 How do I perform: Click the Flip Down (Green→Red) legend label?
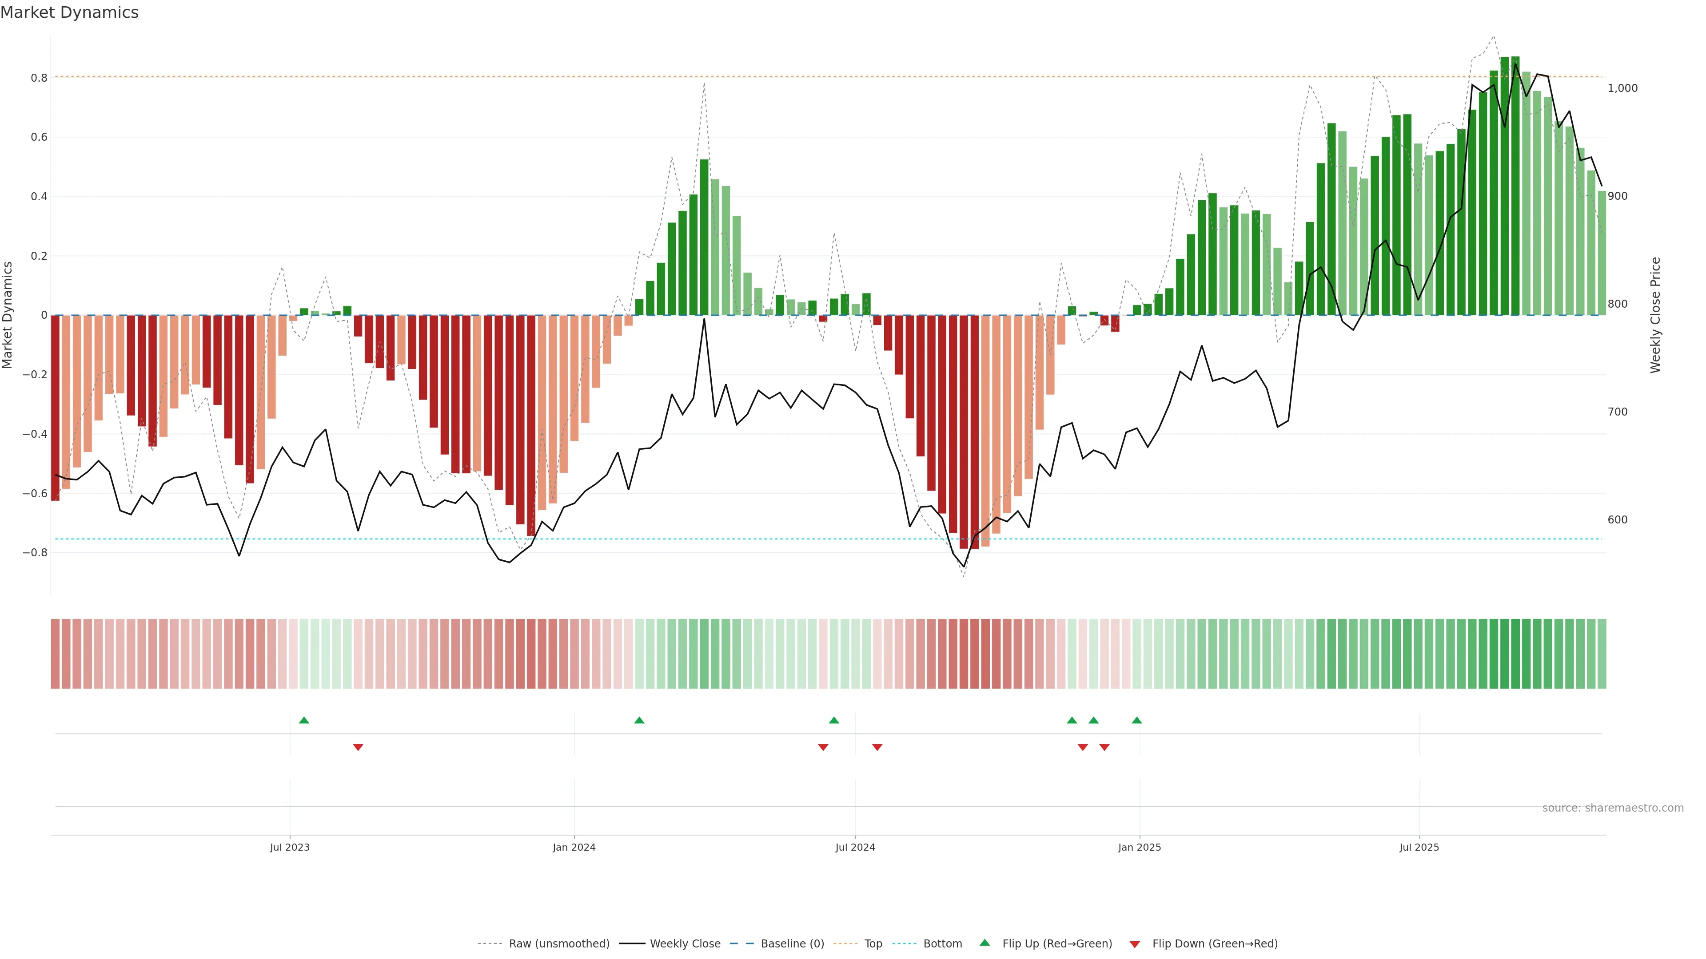pos(1215,944)
